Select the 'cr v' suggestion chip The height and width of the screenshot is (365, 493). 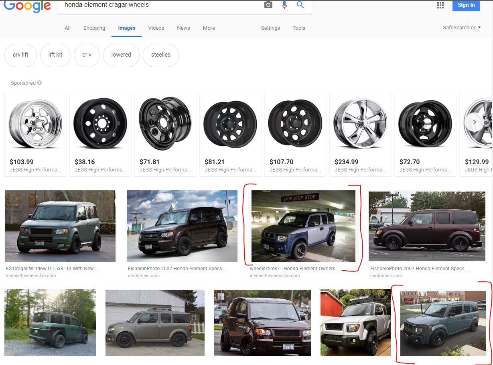(87, 55)
